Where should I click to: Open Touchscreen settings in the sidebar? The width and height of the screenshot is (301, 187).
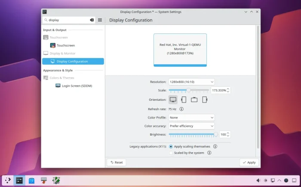tap(65, 45)
